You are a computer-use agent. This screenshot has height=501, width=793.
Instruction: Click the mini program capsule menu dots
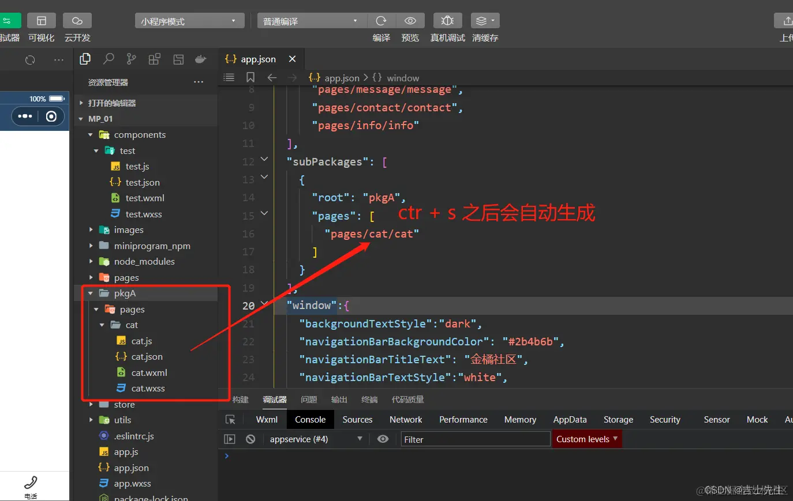coord(25,116)
